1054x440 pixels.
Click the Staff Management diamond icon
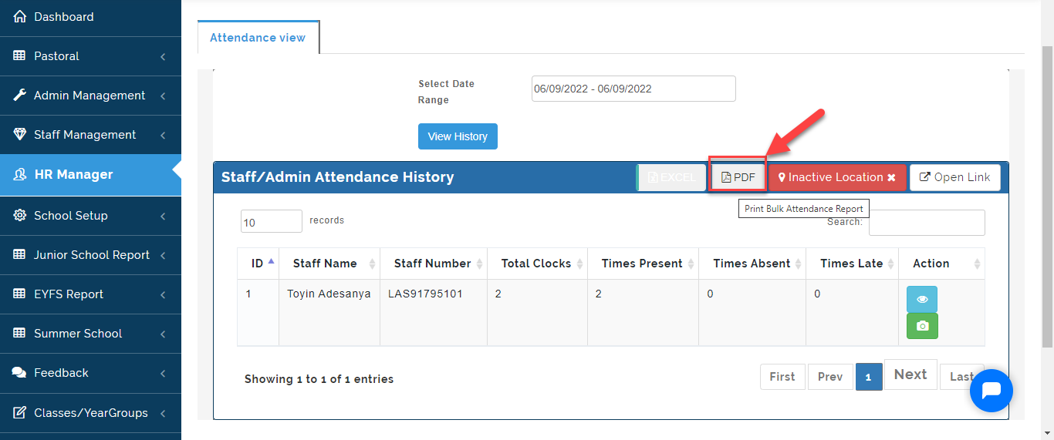20,134
